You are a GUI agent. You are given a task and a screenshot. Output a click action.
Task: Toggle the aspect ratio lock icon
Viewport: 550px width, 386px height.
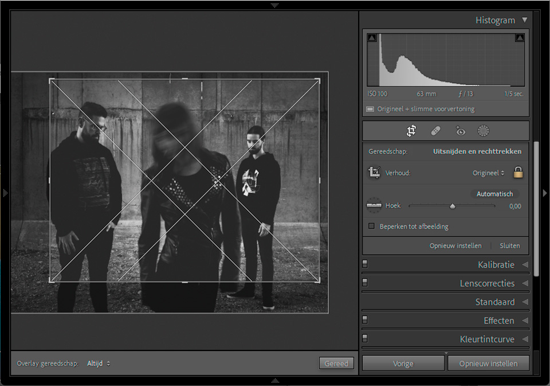(x=518, y=172)
